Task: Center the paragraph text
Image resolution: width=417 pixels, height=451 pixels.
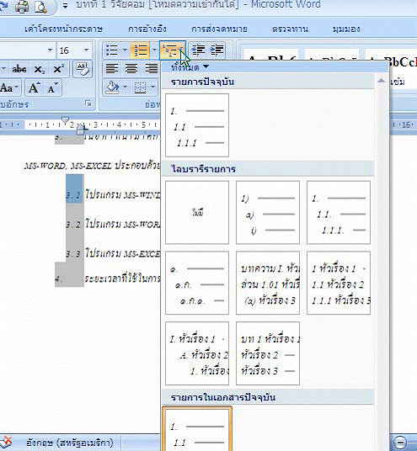Action: pyautogui.click(x=131, y=69)
